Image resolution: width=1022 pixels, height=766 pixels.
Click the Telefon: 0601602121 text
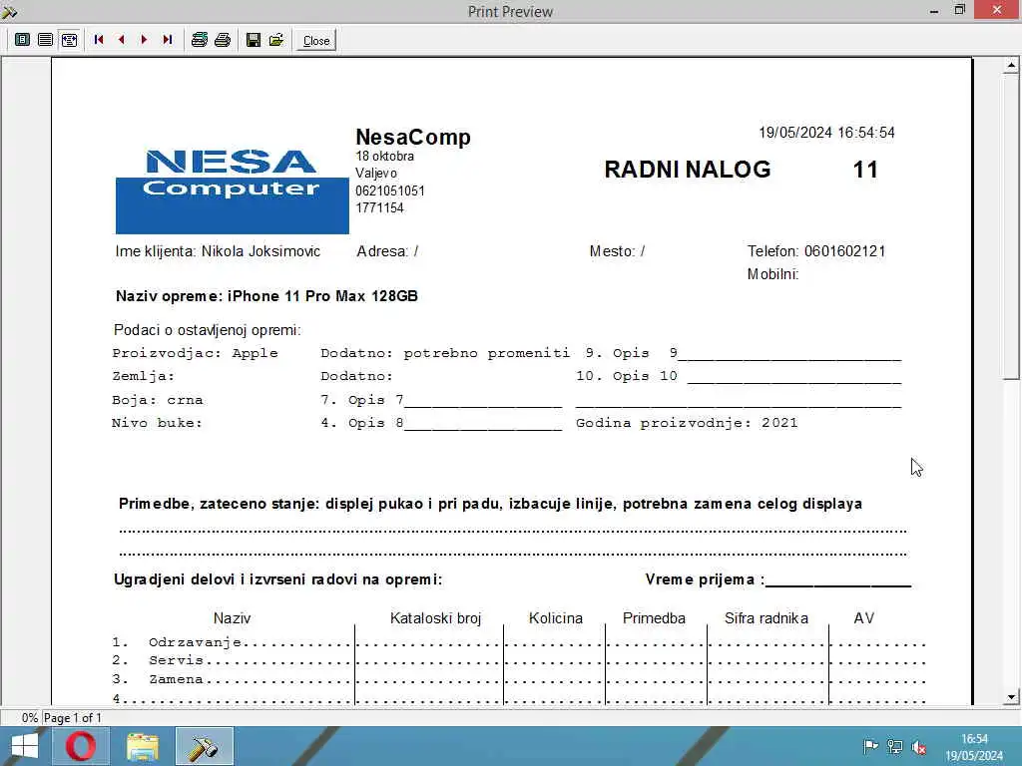816,251
